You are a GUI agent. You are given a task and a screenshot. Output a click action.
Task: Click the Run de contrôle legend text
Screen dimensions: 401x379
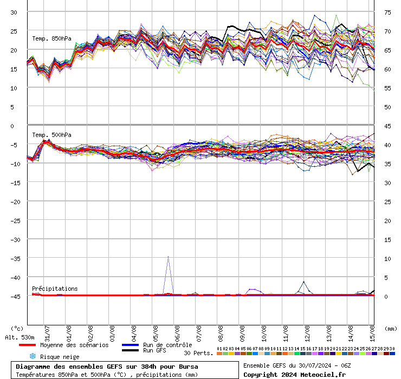[167, 345]
